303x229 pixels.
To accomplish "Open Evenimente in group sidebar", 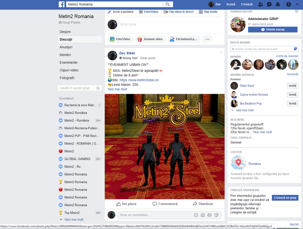I will pos(69,63).
